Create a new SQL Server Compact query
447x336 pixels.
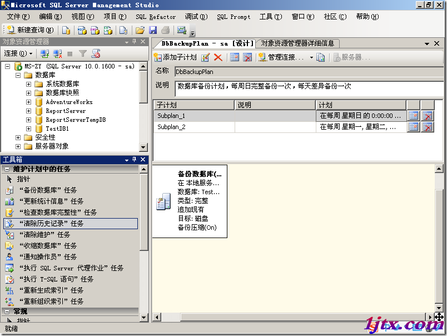123,30
